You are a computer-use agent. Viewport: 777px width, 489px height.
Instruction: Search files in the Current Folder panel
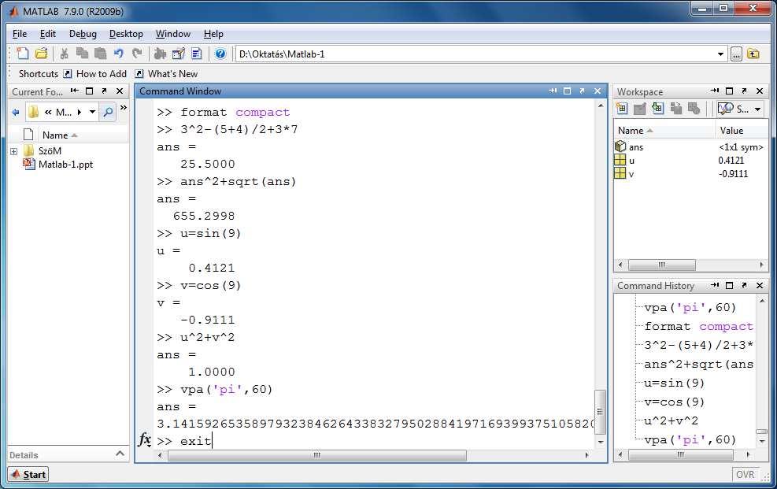[108, 112]
